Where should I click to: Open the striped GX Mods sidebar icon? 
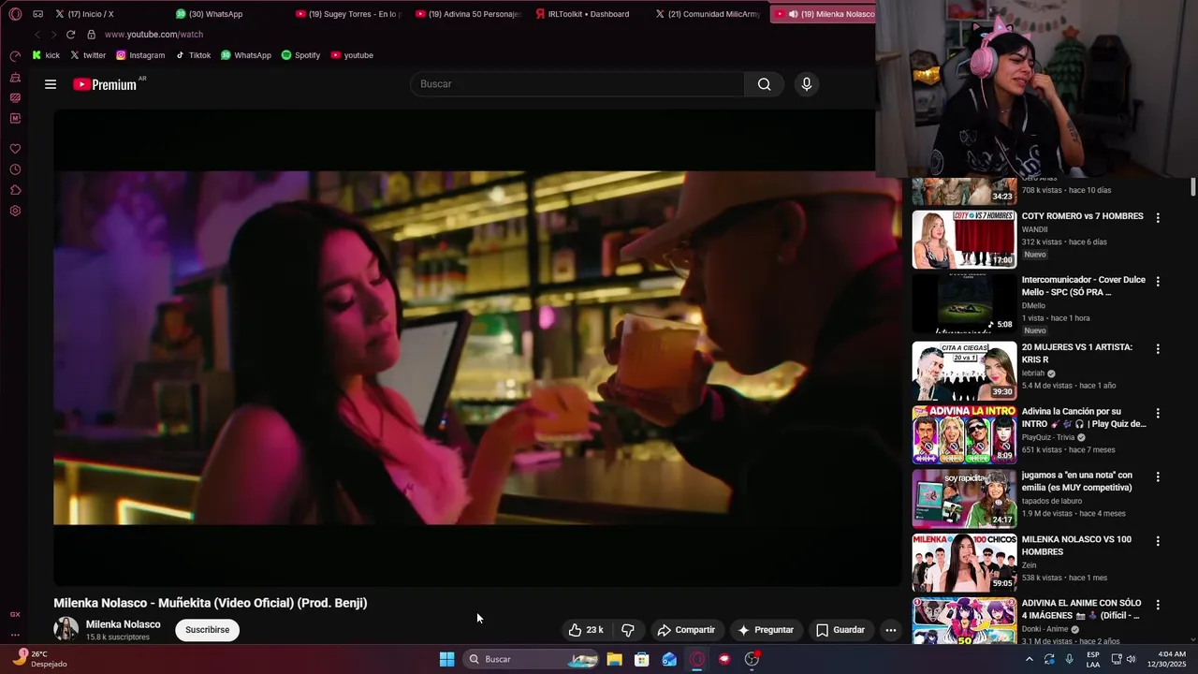point(15,97)
